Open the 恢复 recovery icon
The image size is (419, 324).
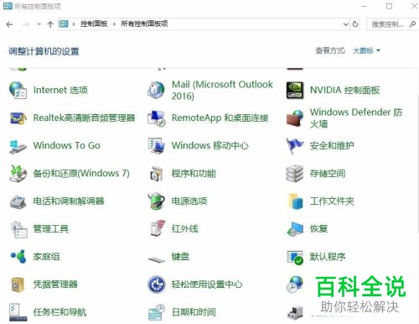click(295, 229)
